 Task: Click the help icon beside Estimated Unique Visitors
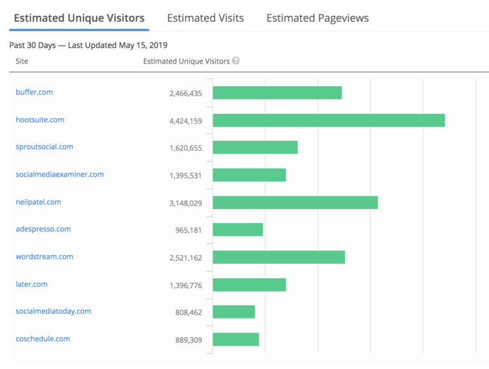tap(236, 61)
